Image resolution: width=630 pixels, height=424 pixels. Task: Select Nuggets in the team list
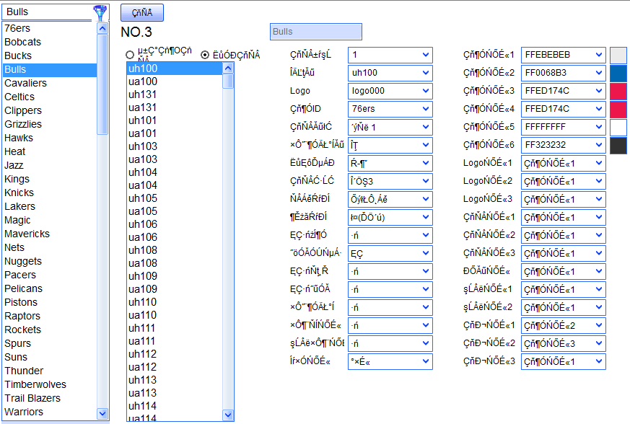pos(49,261)
